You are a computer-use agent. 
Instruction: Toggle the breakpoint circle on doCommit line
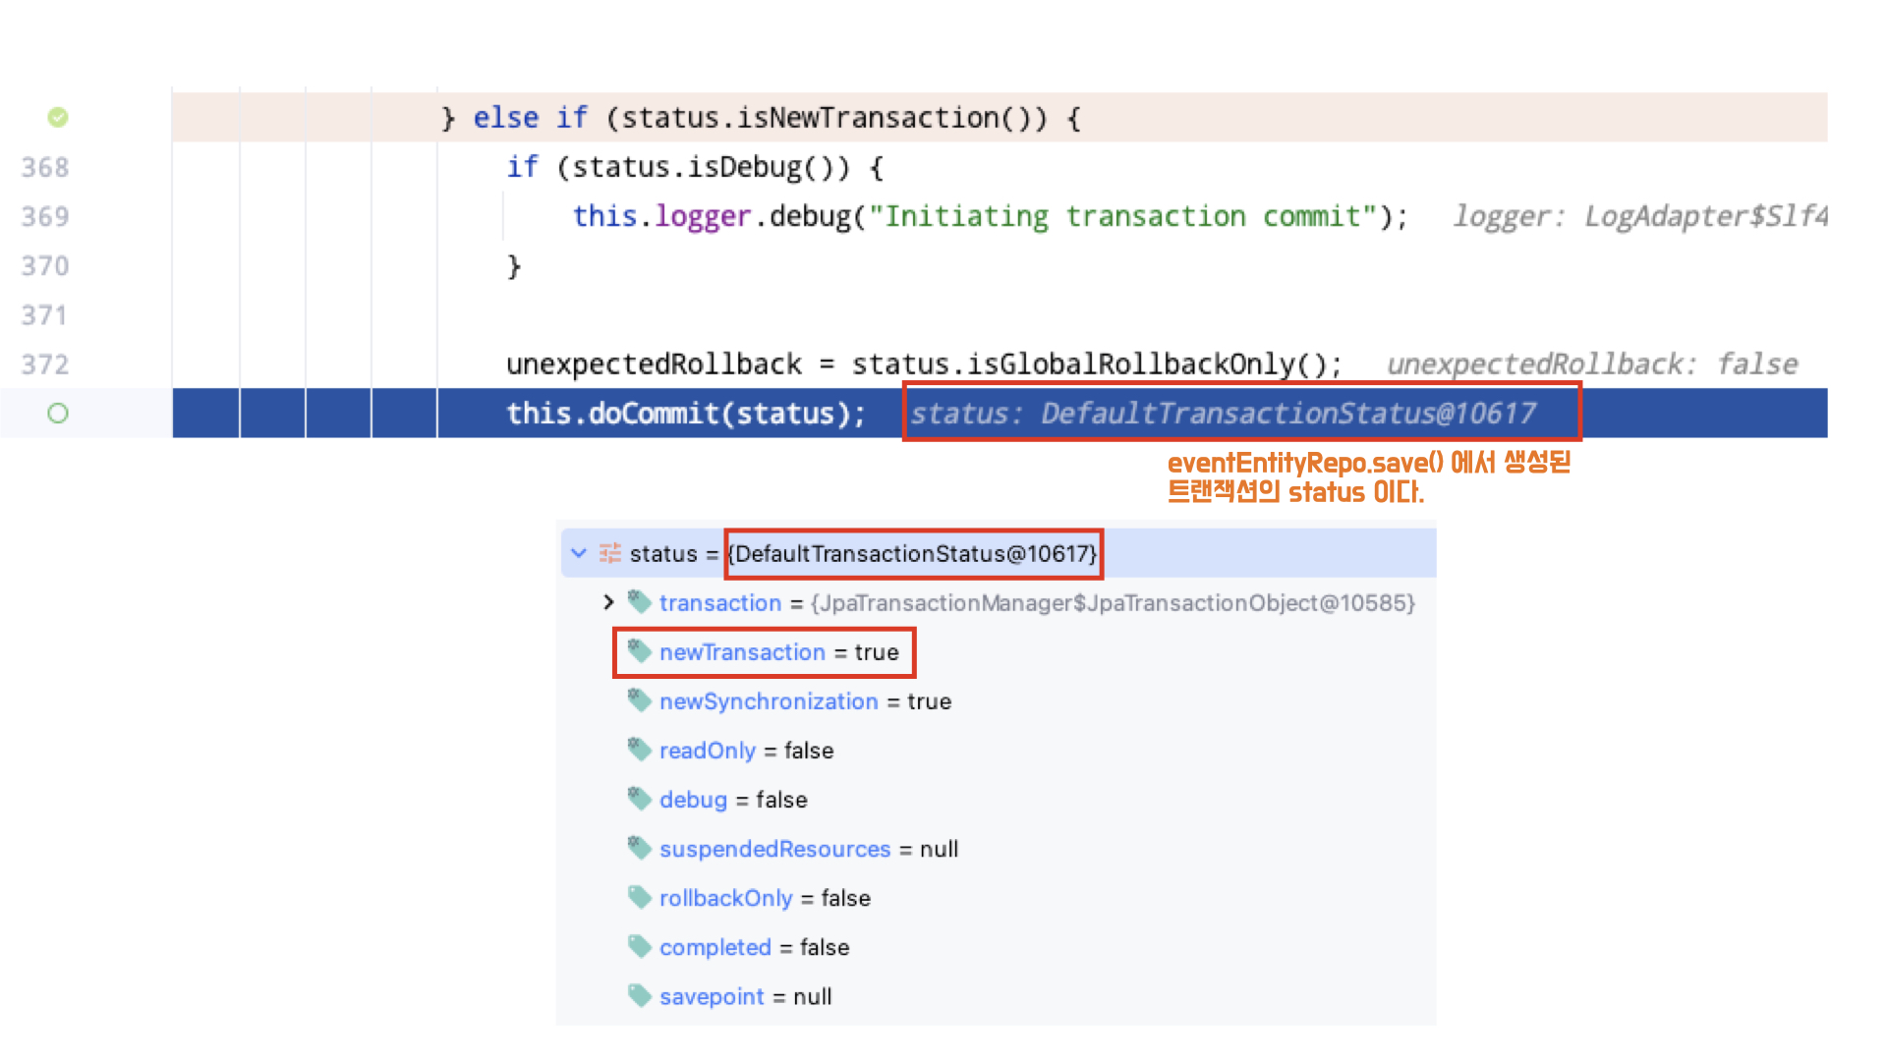[x=58, y=414]
